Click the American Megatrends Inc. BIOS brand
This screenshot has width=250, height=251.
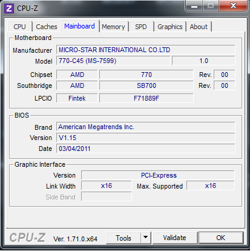(x=146, y=127)
